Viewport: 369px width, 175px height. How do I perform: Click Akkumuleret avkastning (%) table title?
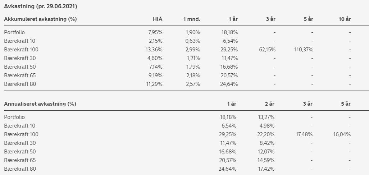tap(40, 19)
